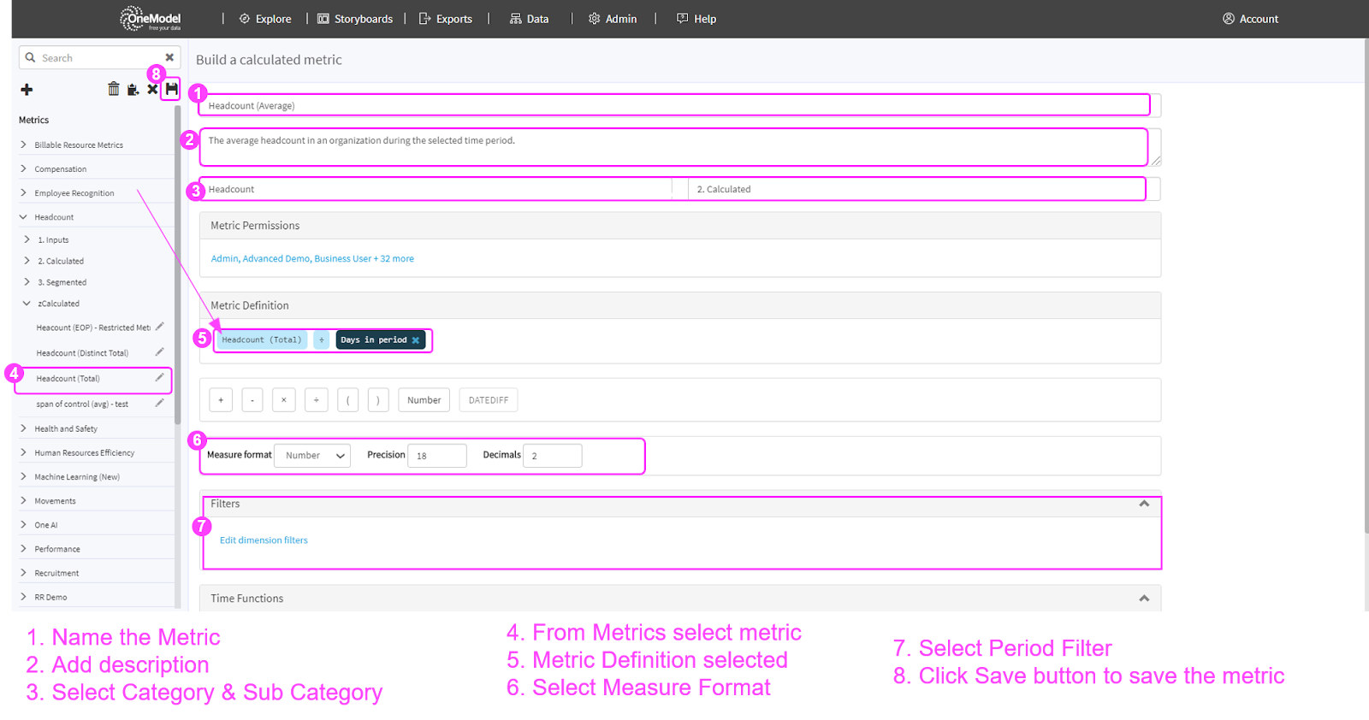The width and height of the screenshot is (1369, 720).
Task: Click the plus icon to add metric
Action: 27,90
